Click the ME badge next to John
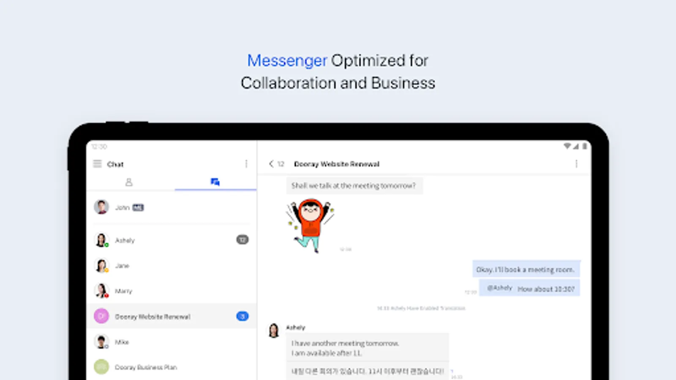The image size is (676, 380). (138, 207)
